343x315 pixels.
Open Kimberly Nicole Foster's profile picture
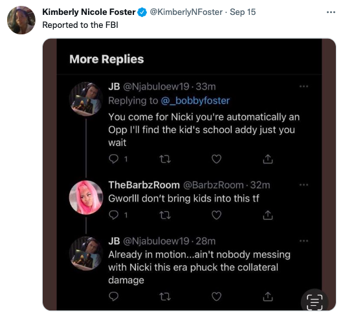[21, 20]
